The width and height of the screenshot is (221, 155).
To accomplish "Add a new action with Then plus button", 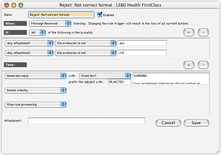I will pyautogui.click(x=189, y=65).
